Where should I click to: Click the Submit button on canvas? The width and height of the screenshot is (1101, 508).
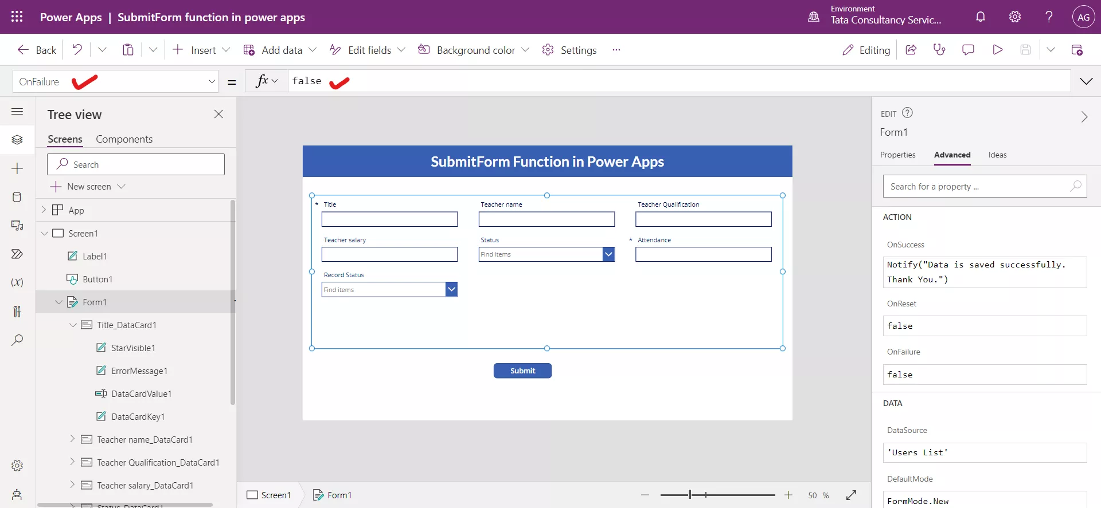(522, 371)
